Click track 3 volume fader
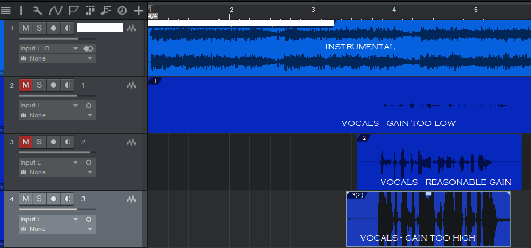The image size is (531, 248). (57, 152)
